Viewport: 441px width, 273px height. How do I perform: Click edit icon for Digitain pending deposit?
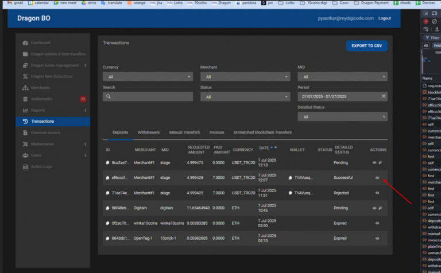tap(380, 208)
